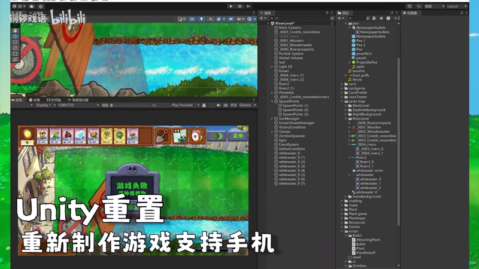
Task: Click the bug icon in the Game toolbar
Action: click(204, 105)
